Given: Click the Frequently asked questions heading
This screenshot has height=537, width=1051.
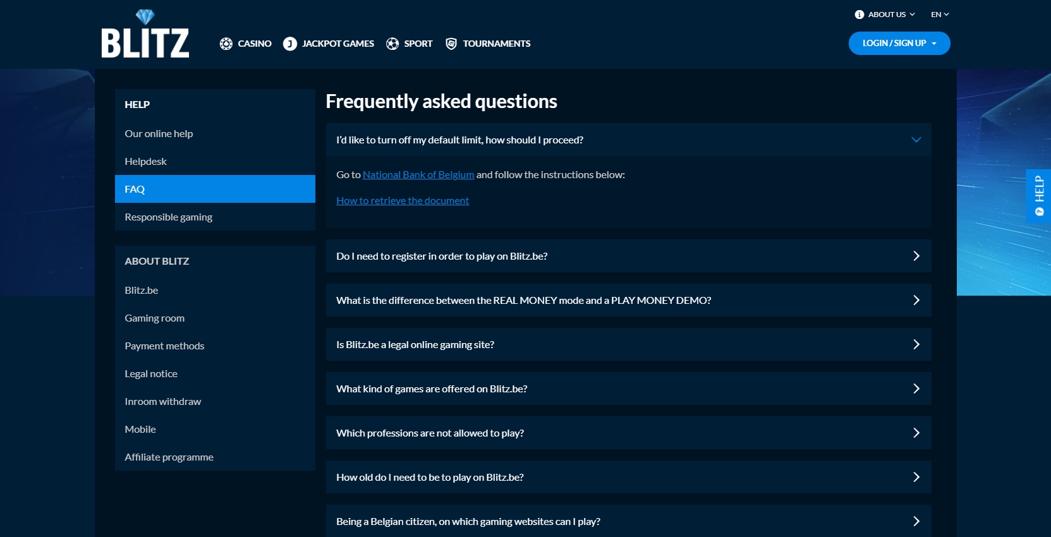Looking at the screenshot, I should (x=441, y=102).
